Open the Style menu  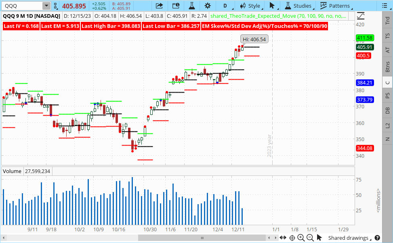[250, 6]
